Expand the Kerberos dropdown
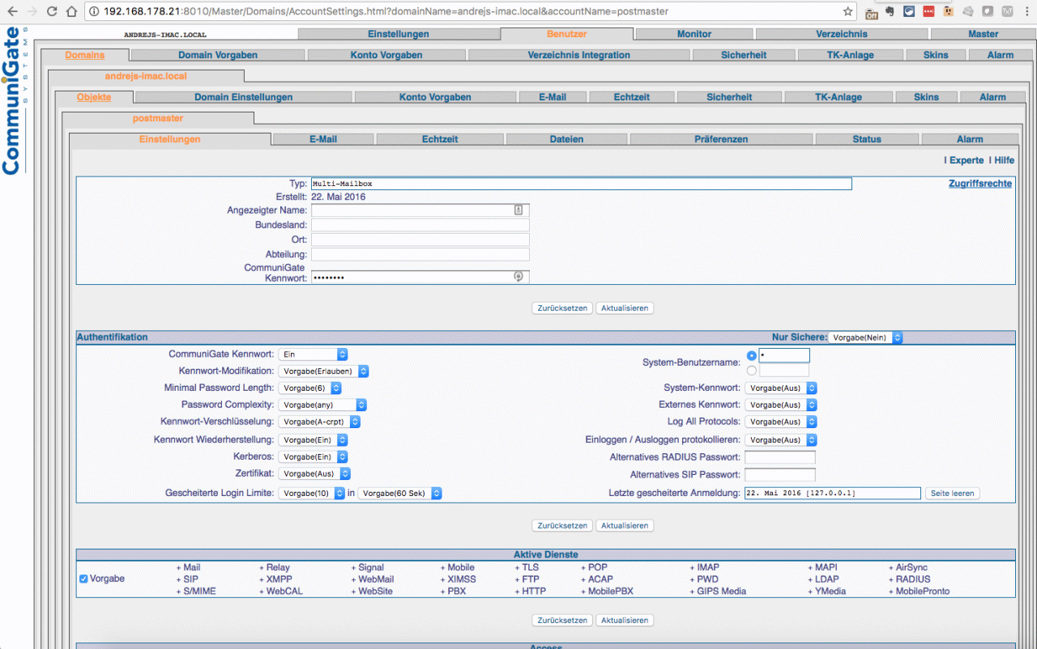Screen dimensions: 1037x649 tap(313, 457)
